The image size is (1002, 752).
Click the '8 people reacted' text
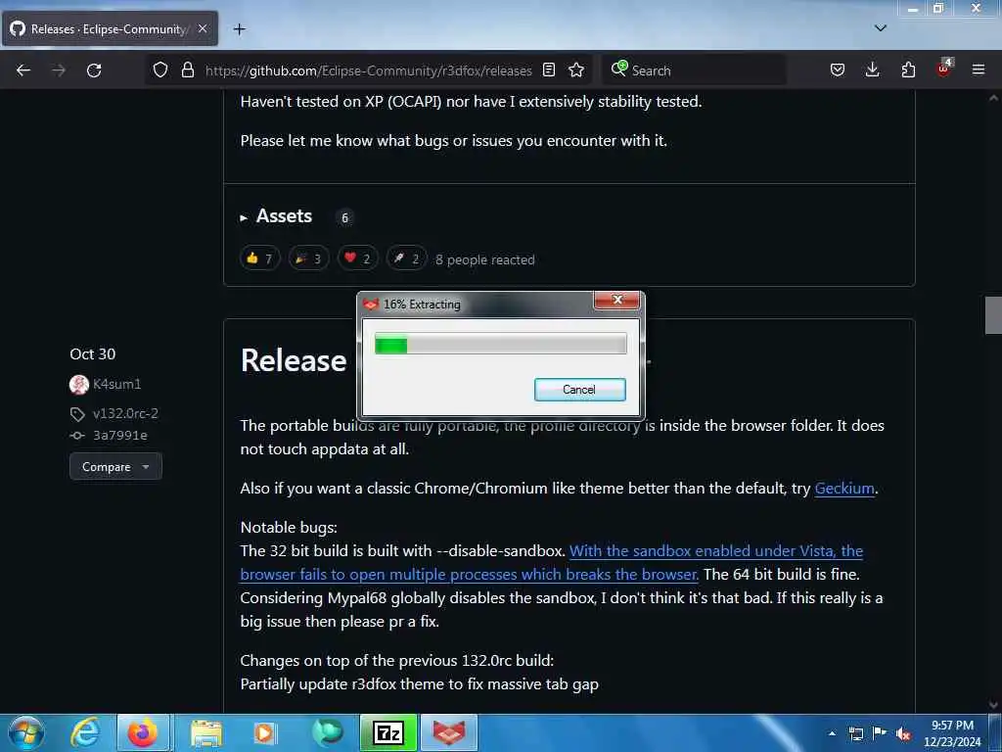(485, 259)
